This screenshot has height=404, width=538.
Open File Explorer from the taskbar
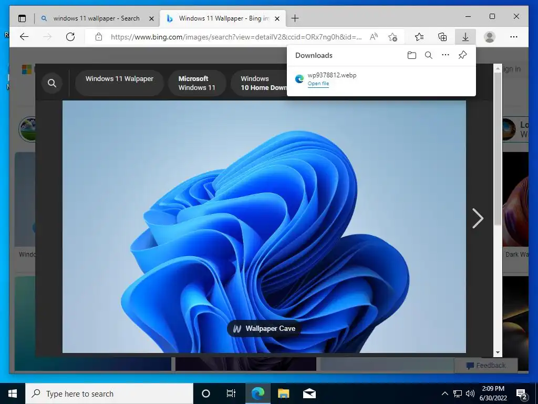pos(283,393)
